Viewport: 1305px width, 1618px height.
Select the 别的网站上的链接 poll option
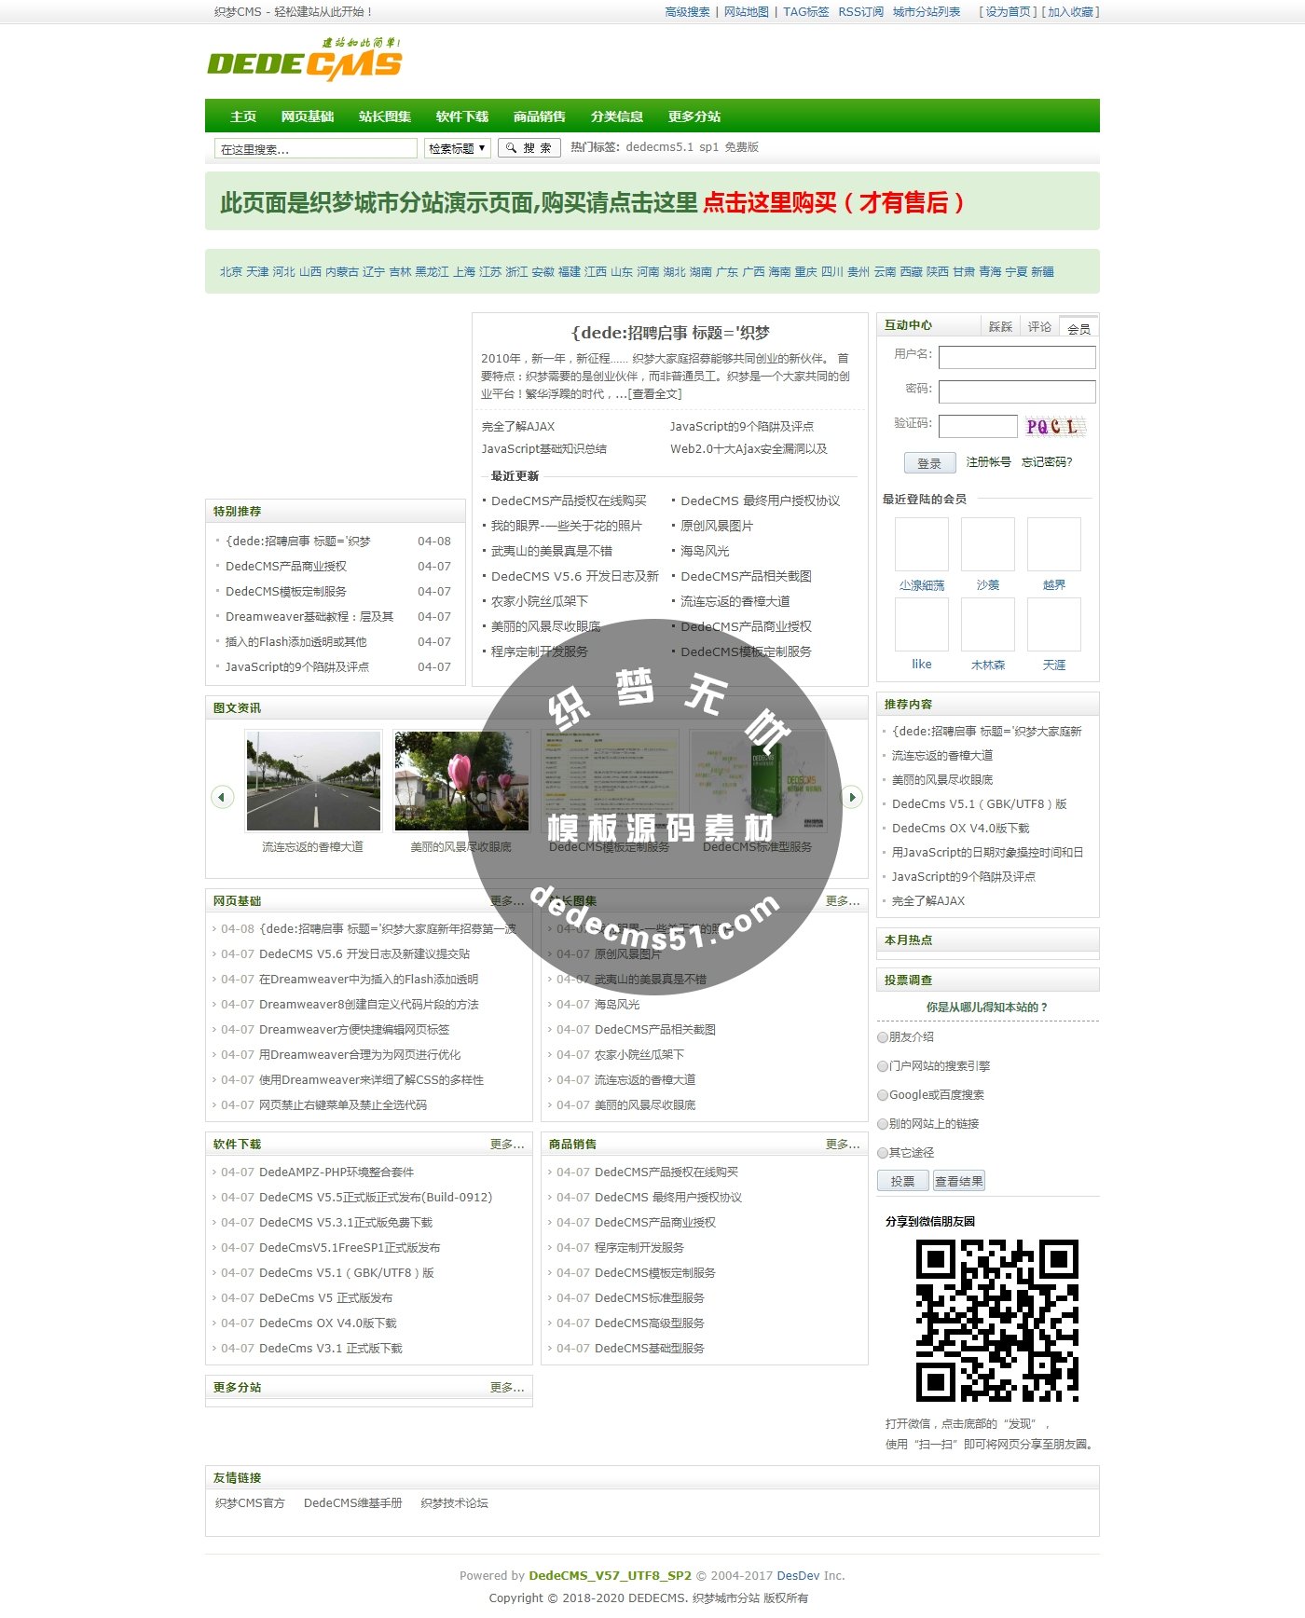point(883,1124)
